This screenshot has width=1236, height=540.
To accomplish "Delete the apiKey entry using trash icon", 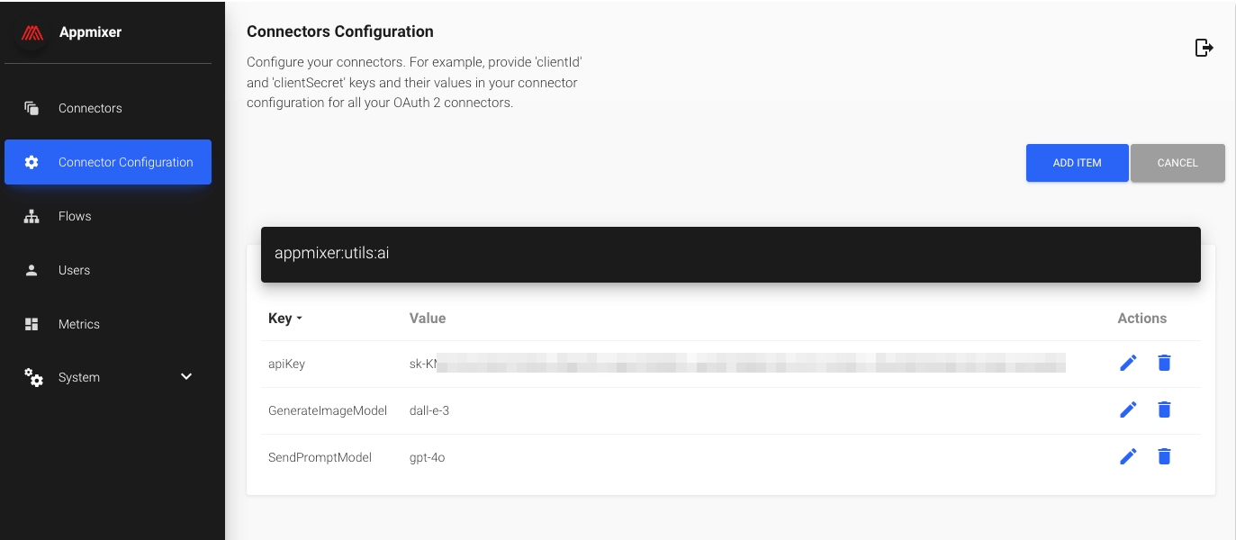I will [1164, 363].
